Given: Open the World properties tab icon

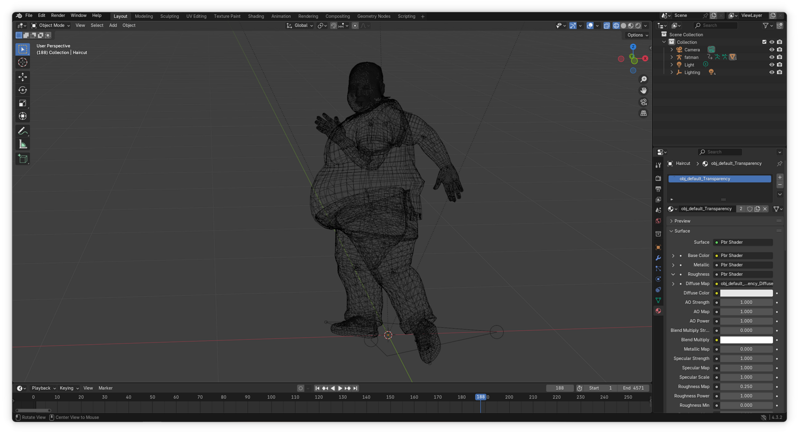Looking at the screenshot, I should coord(658,221).
